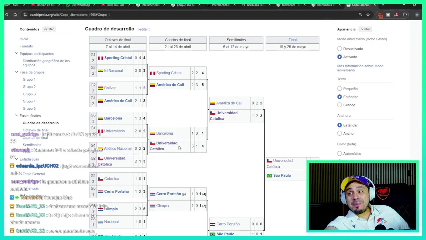Open the Extensions puzzle-piece menu

click(405, 15)
